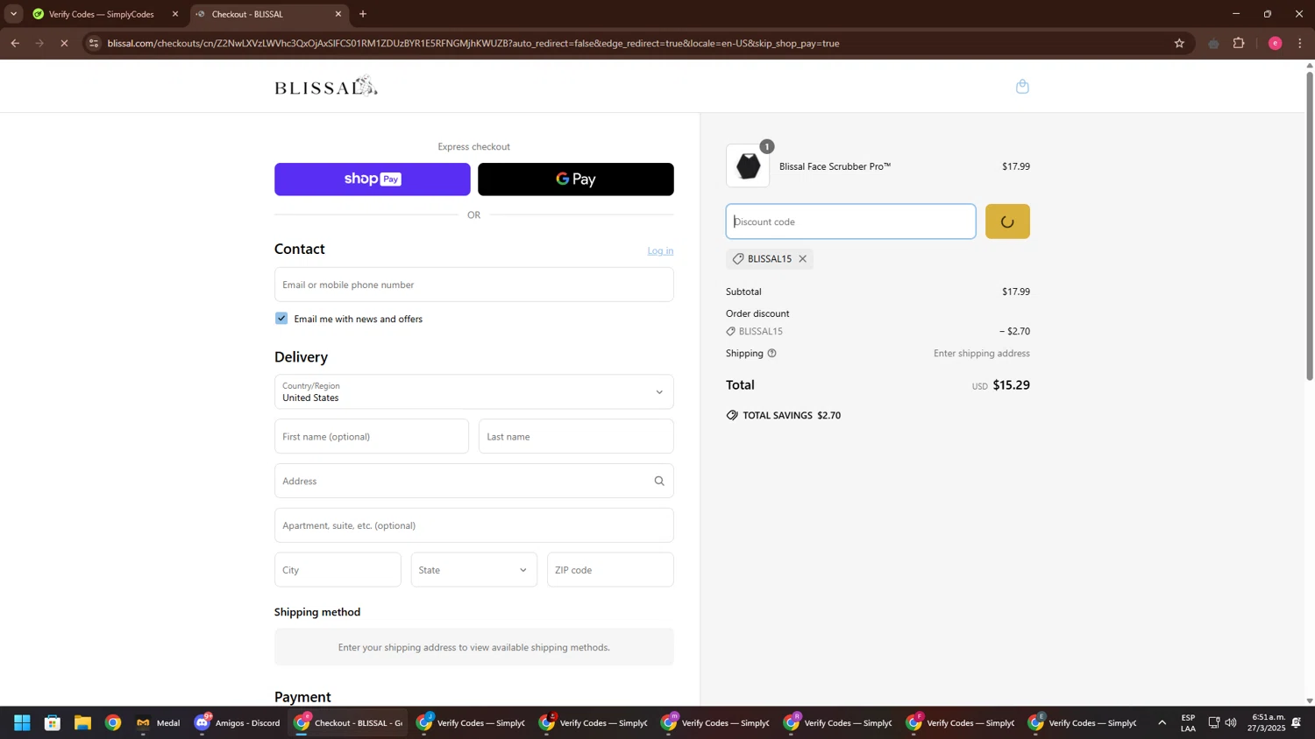The height and width of the screenshot is (739, 1315).
Task: Open the Chrome taskbar icon
Action: pyautogui.click(x=113, y=723)
